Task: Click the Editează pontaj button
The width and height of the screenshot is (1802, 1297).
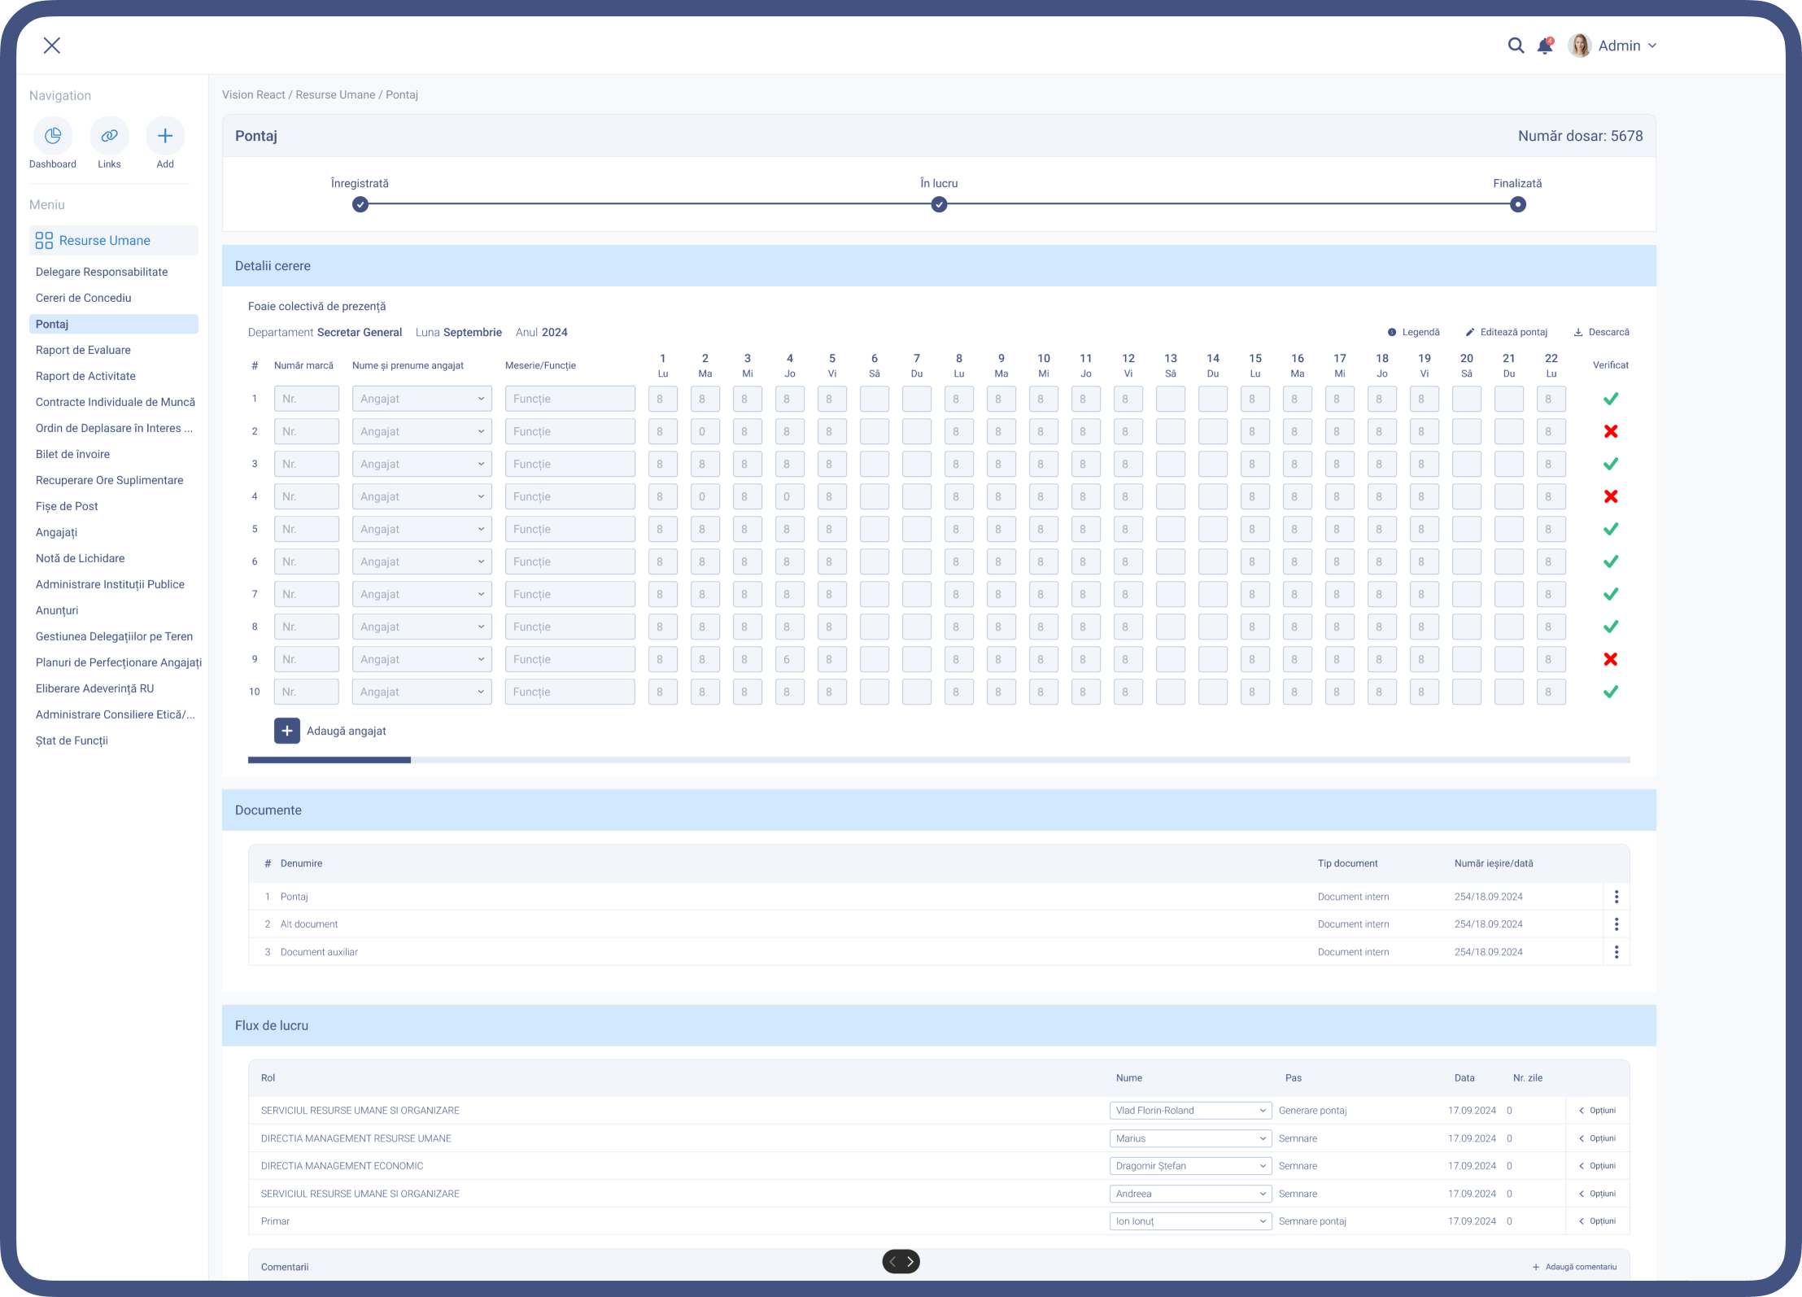Action: 1507,332
